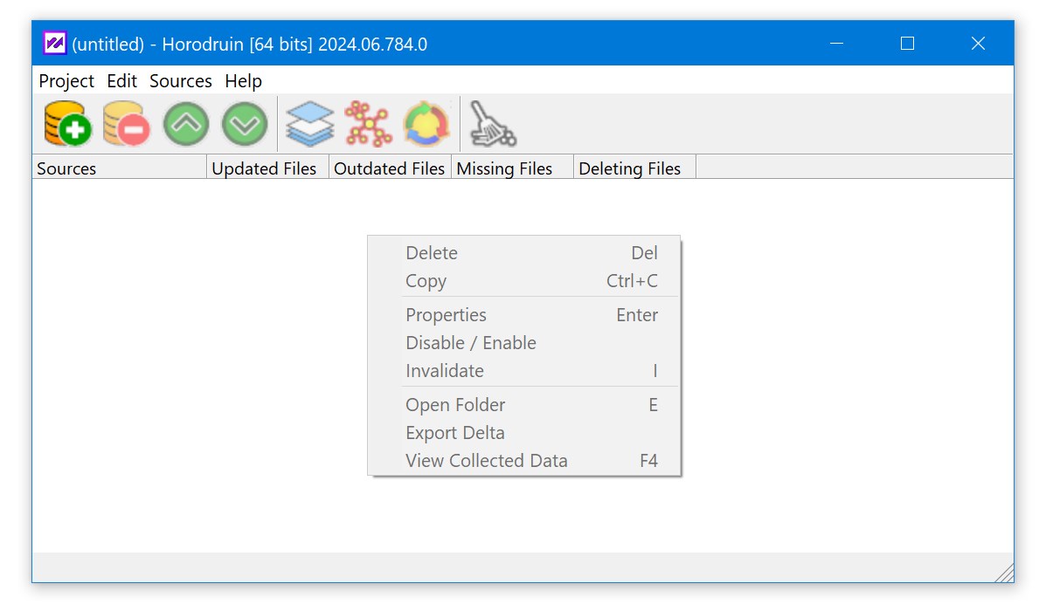Viewport: 1039px width, 611px height.
Task: Maximize the Horodruin window
Action: pos(907,44)
